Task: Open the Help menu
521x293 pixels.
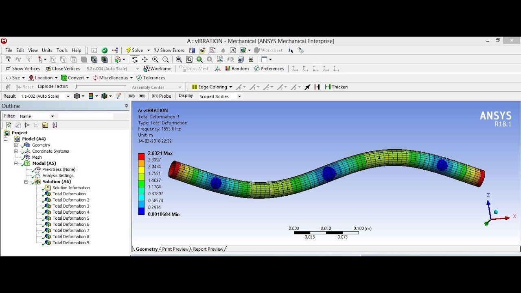Action: coord(77,50)
